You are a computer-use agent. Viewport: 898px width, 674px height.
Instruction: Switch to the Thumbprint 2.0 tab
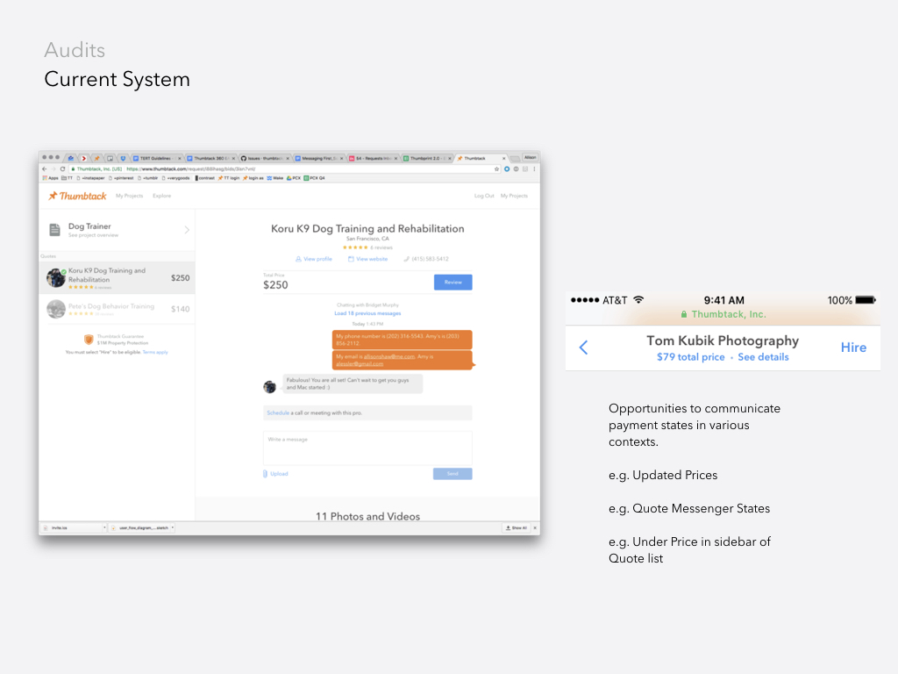[426, 158]
